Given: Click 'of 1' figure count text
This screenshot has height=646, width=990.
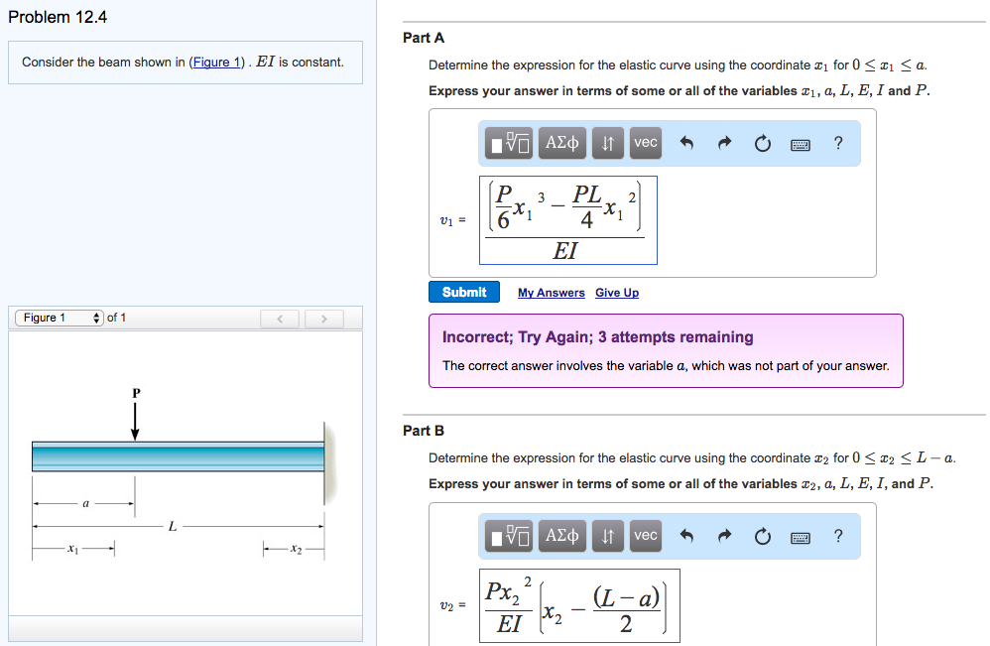Looking at the screenshot, I should click(x=116, y=318).
